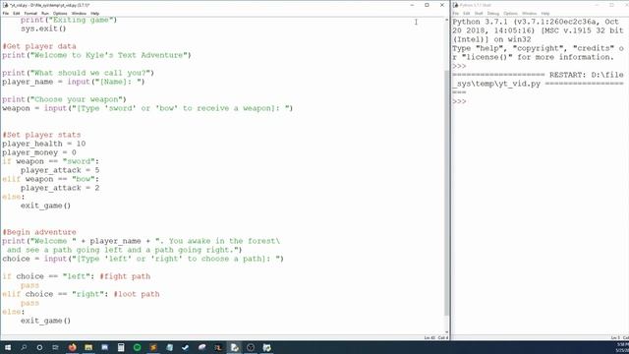This screenshot has height=354, width=629.
Task: Click the 'elif weapon == "bow":' line
Action: (x=50, y=179)
